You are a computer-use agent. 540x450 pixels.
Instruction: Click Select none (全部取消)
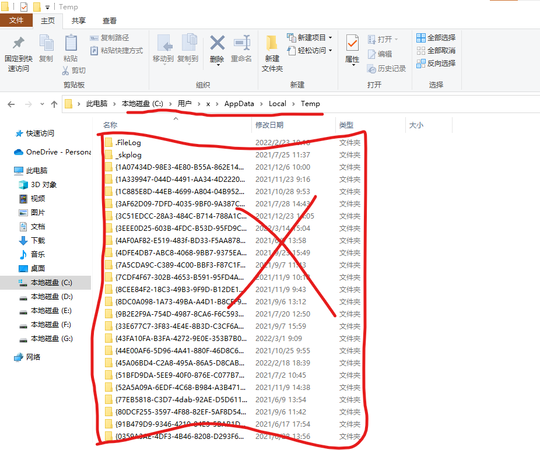(x=436, y=51)
